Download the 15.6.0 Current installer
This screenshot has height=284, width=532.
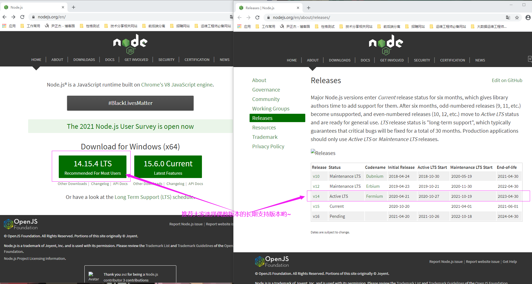pos(168,167)
